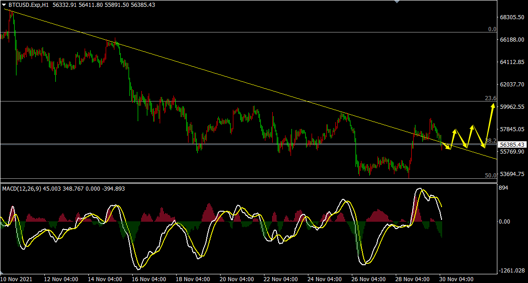Open the dropdown arrow beside BTCUSD.Exp,H1

point(4,5)
